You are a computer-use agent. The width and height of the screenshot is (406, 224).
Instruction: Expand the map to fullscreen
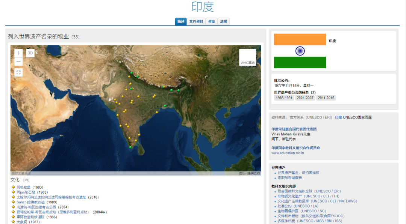pos(18,72)
